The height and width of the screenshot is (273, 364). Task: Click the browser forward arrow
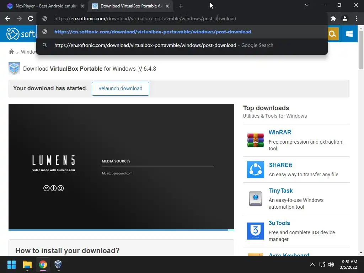tap(19, 18)
